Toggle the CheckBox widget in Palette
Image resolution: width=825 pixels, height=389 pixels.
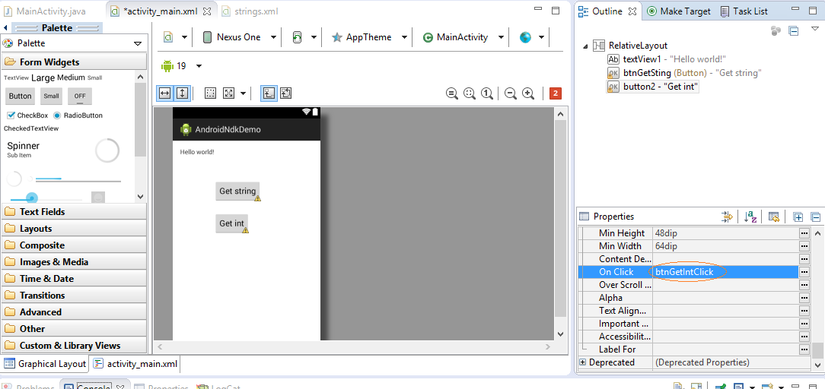(x=11, y=115)
